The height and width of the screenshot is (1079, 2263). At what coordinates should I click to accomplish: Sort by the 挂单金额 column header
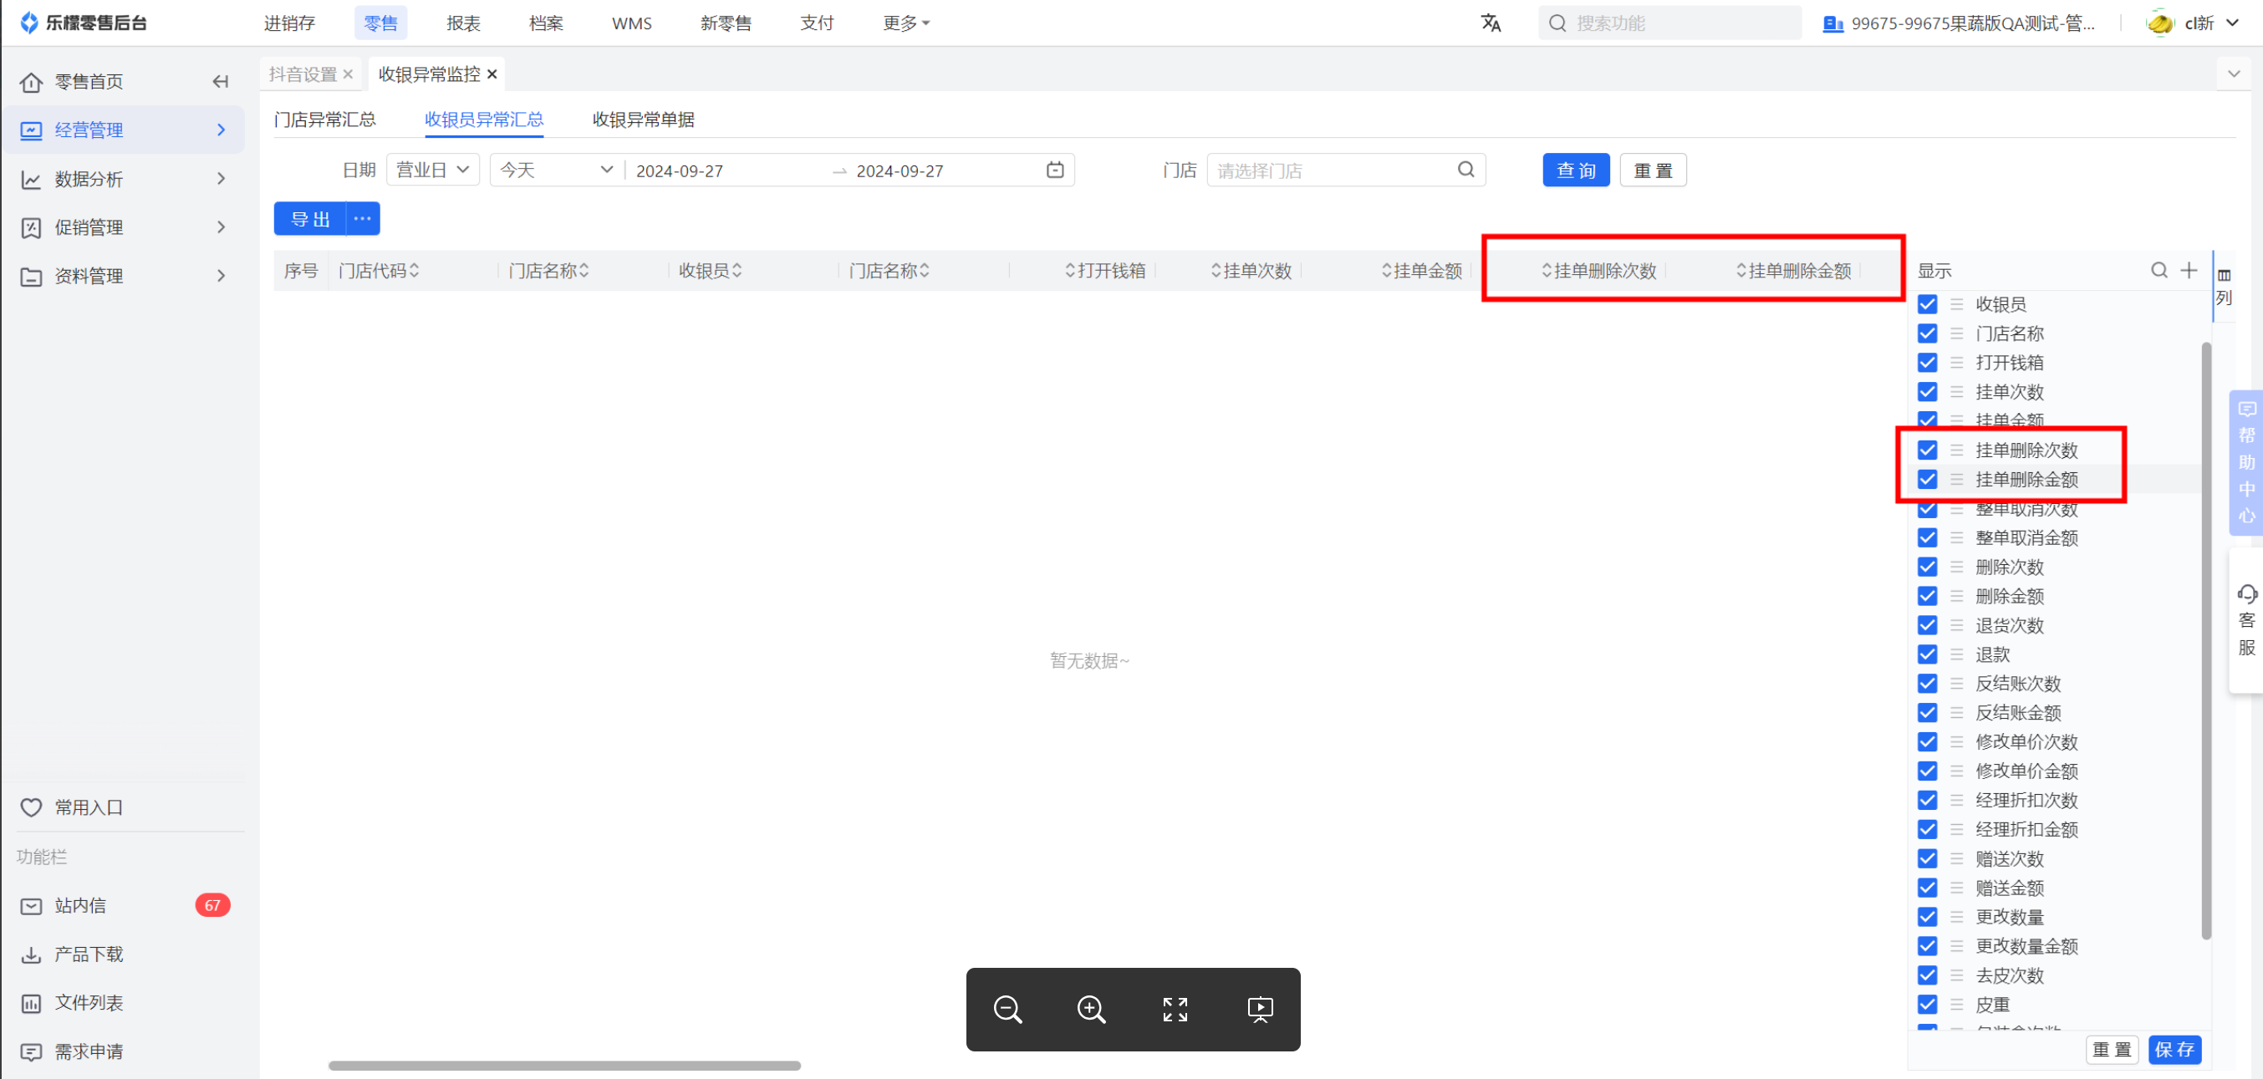point(1420,271)
